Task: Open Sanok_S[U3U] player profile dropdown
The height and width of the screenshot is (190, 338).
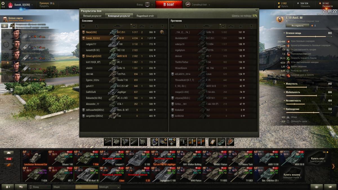Action: point(24,5)
